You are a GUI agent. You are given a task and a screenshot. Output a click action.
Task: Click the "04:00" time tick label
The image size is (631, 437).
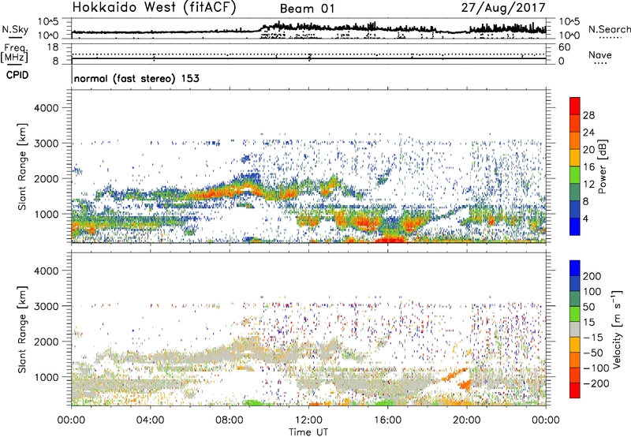pyautogui.click(x=150, y=420)
